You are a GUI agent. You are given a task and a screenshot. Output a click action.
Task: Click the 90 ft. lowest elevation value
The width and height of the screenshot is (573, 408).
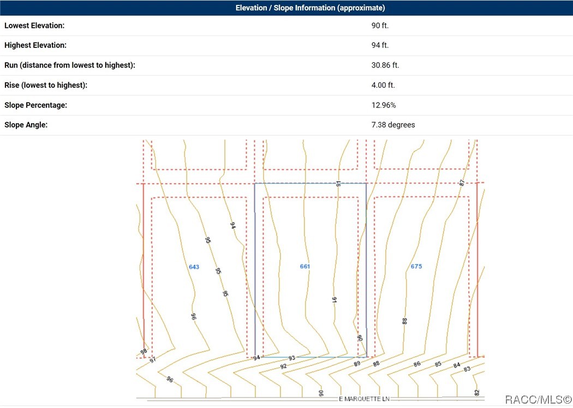coord(380,26)
